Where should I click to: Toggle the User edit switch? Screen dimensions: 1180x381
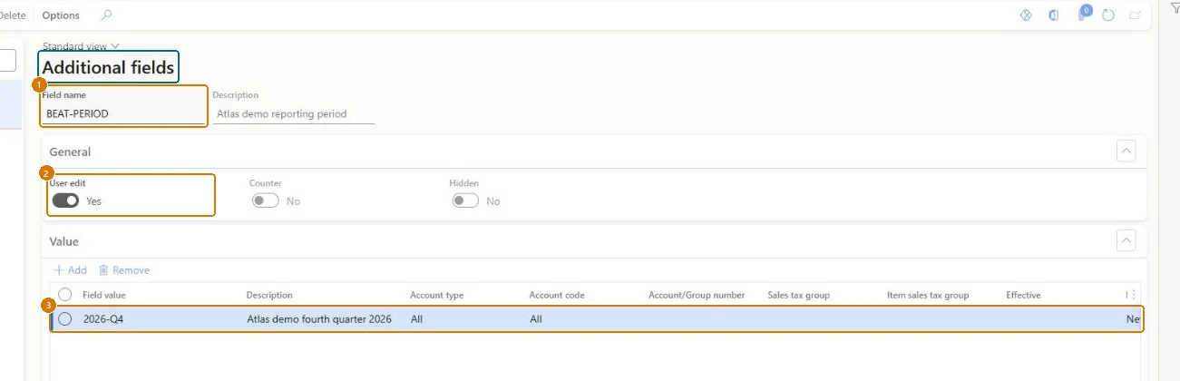[65, 200]
